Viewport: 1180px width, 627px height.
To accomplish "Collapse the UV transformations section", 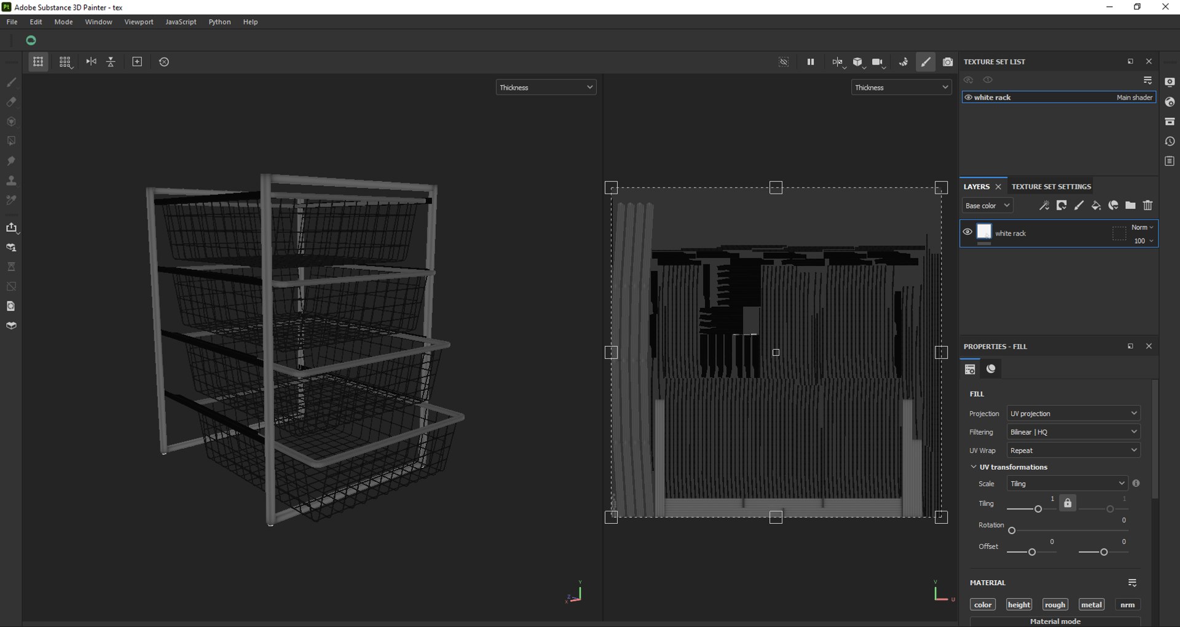I will point(974,467).
